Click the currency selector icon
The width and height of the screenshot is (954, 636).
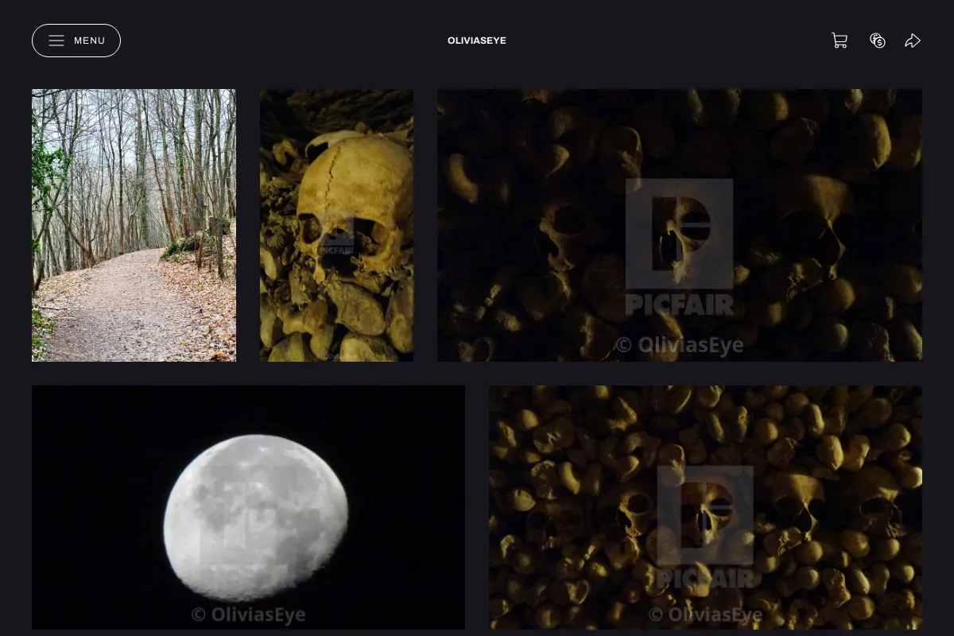[x=878, y=41]
